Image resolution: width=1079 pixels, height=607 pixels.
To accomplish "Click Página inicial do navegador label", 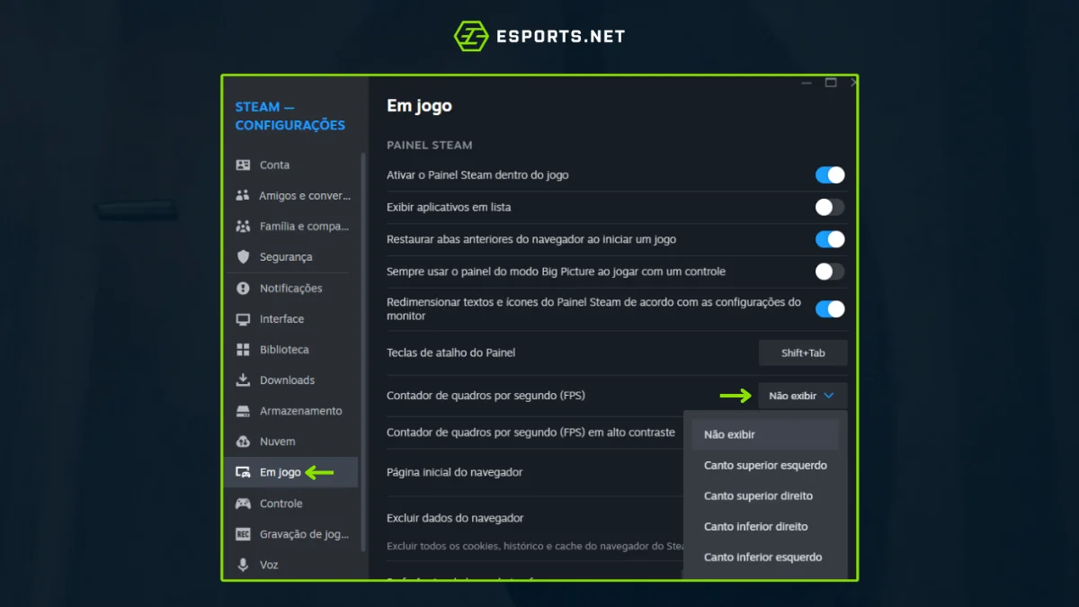I will [x=454, y=472].
